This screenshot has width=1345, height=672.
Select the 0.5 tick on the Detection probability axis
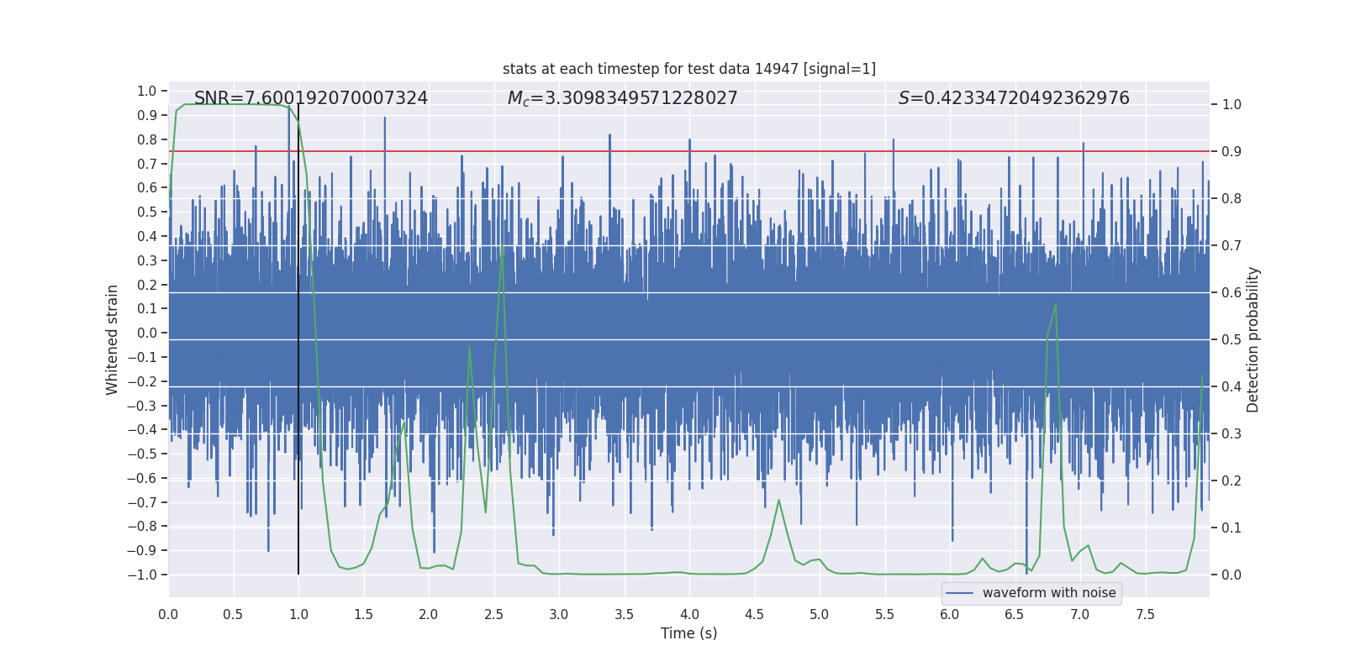click(x=1232, y=339)
